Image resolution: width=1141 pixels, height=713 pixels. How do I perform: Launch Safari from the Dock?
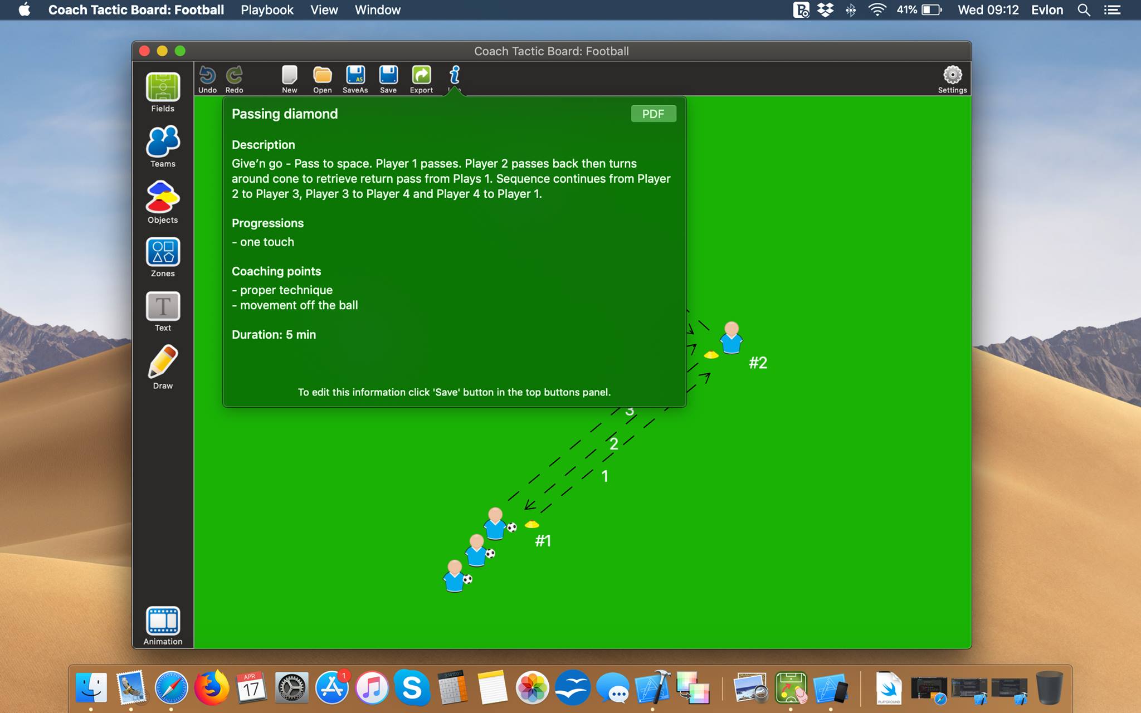[171, 687]
